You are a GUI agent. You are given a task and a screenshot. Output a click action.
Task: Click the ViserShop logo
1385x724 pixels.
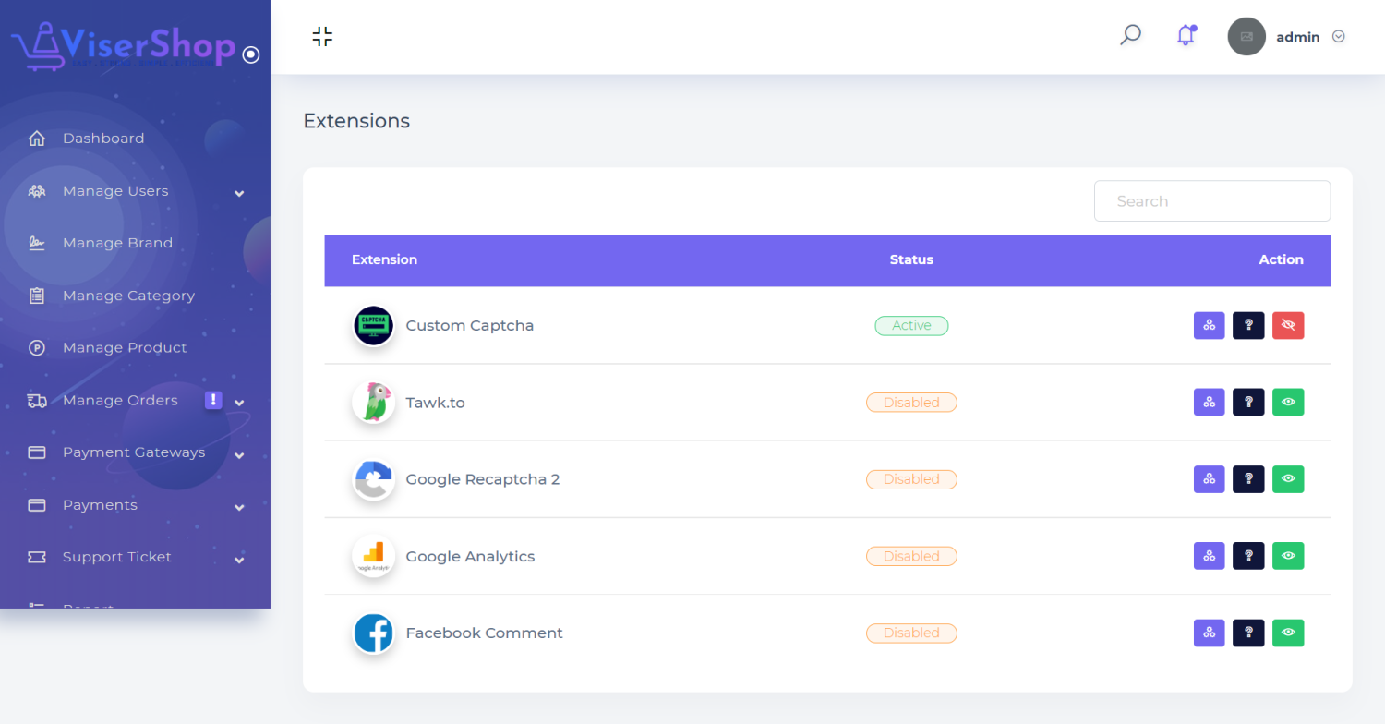click(125, 46)
